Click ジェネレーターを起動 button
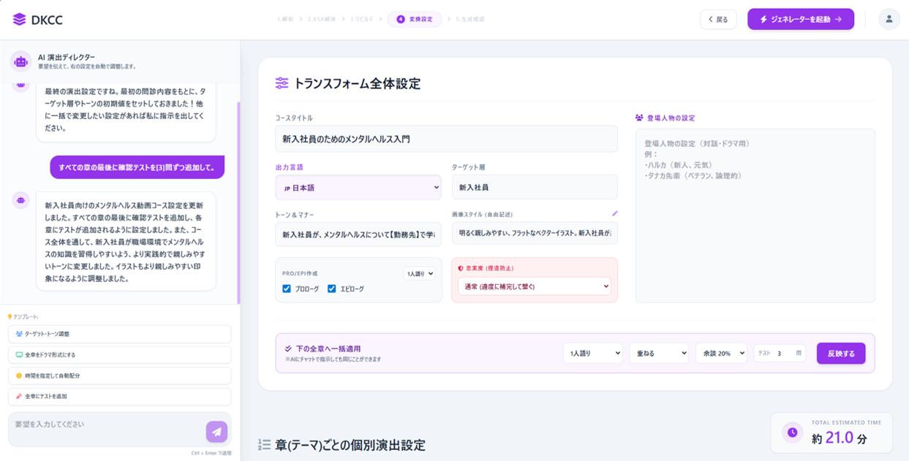Viewport: 909px width, 461px height. pos(801,20)
